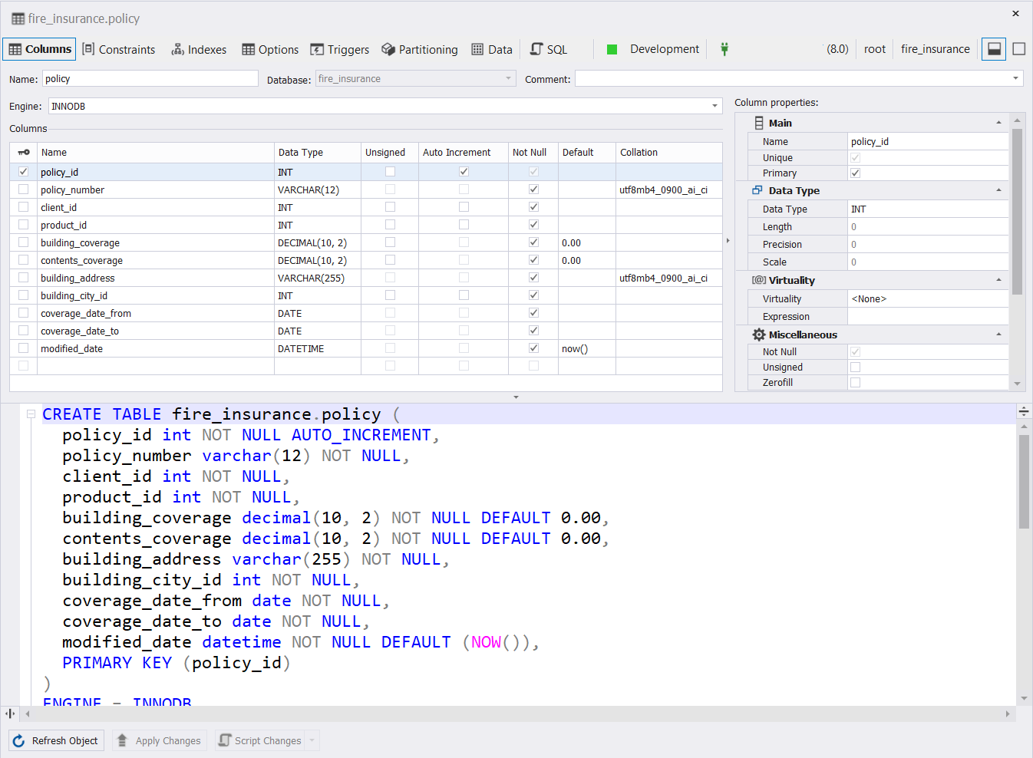This screenshot has height=758, width=1033.
Task: Click the primary key header icon
Action: pos(24,152)
